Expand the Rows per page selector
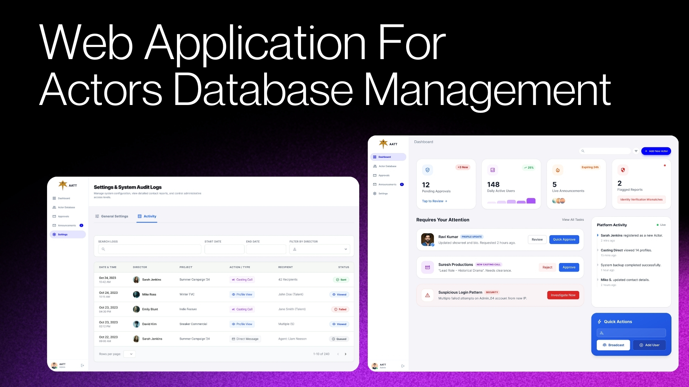This screenshot has height=387, width=689. [x=130, y=354]
